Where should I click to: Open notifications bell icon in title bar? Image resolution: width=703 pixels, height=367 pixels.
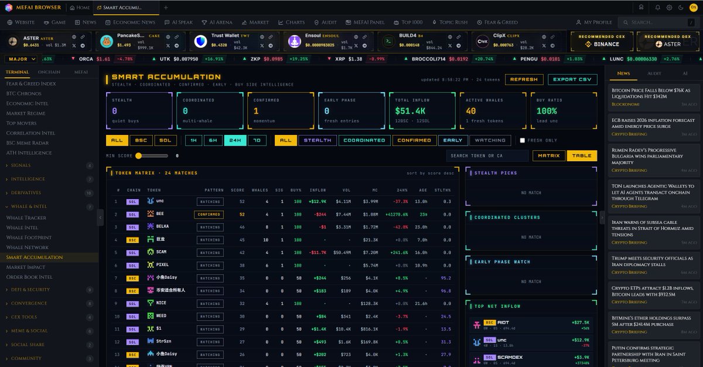coord(658,8)
